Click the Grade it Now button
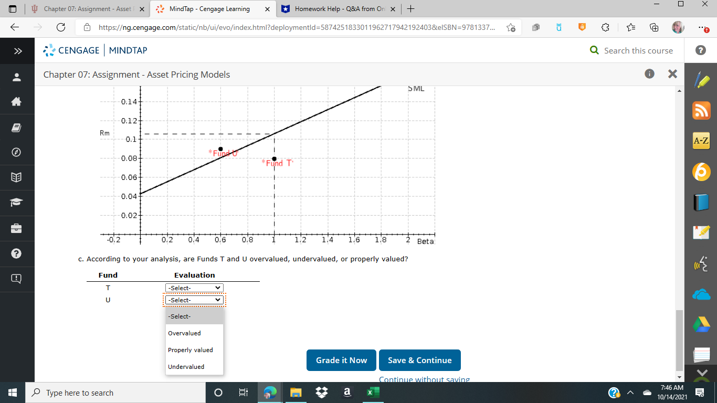 [341, 360]
